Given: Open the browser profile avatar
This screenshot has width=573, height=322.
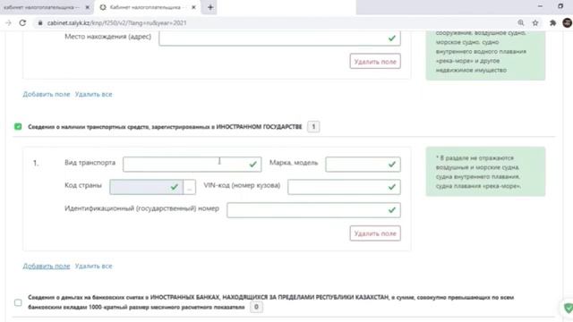Looking at the screenshot, I should point(567,22).
